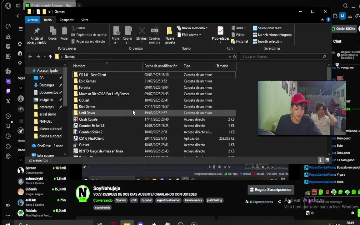360x225 pixels.
Task: Expand address bar history dropdown
Action: (x=230, y=57)
